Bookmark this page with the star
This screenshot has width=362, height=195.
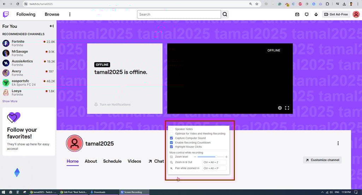pos(257,4)
